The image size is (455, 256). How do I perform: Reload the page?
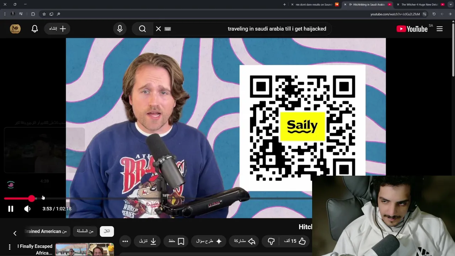[x=434, y=14]
